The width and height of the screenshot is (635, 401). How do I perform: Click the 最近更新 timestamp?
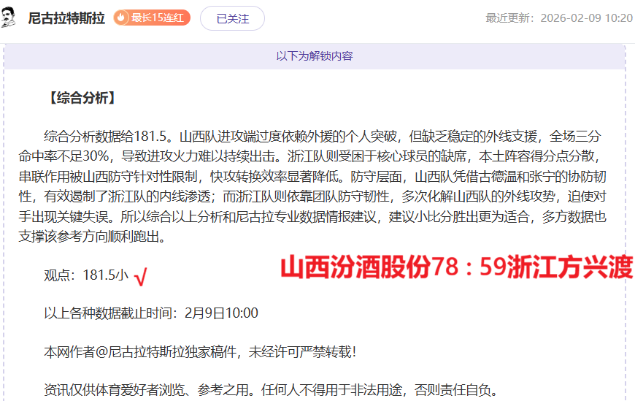coord(558,18)
